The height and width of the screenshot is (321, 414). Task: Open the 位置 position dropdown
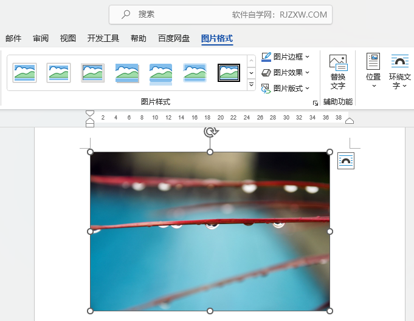[x=373, y=70]
